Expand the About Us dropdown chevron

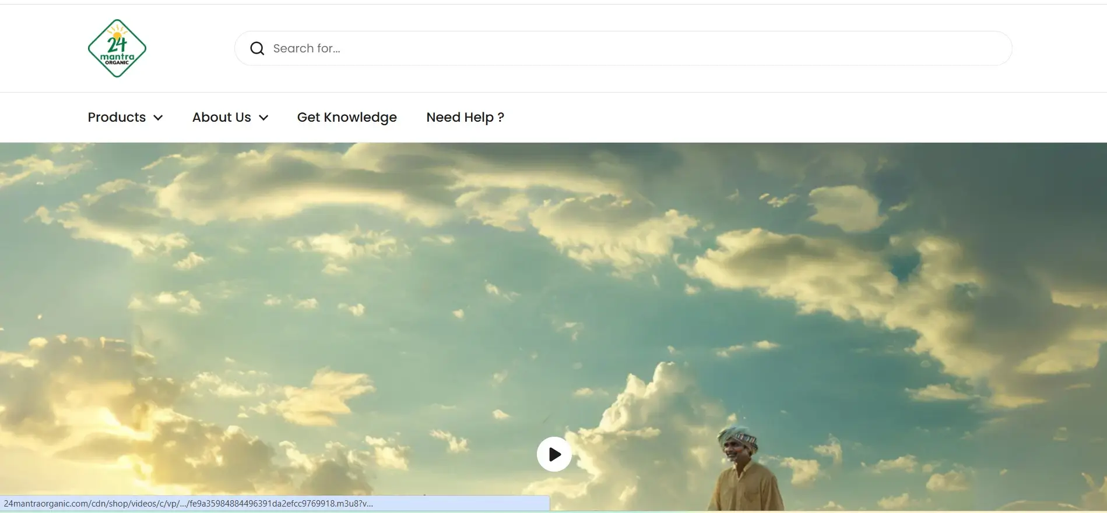click(263, 118)
